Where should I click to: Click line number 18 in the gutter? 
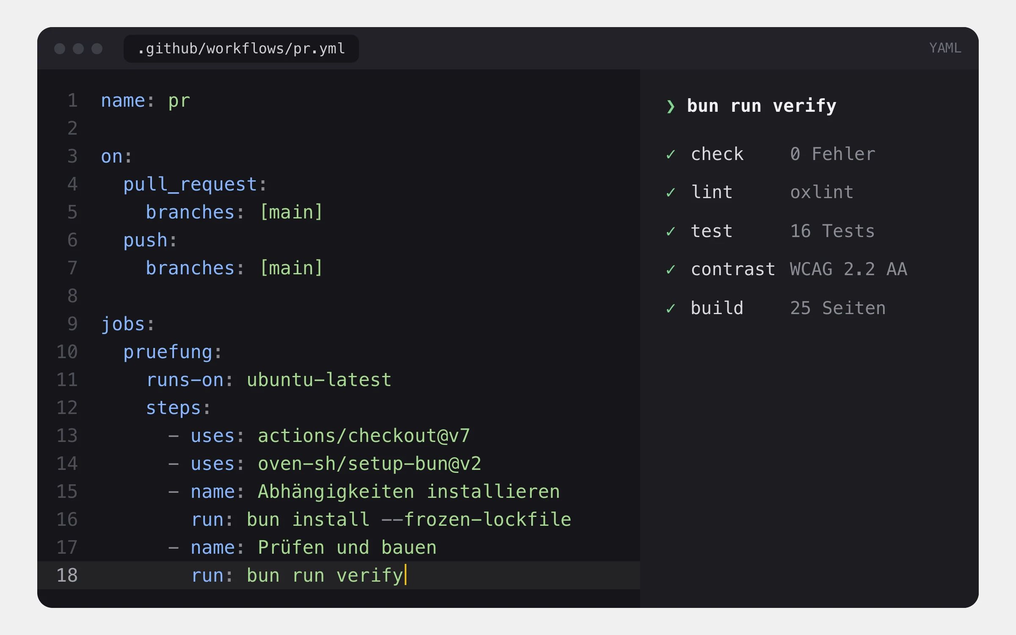[67, 575]
